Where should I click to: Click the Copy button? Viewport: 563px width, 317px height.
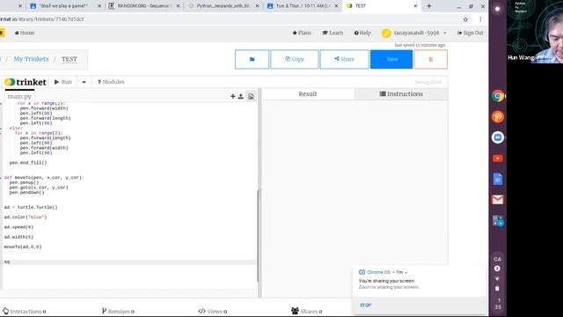pos(295,59)
